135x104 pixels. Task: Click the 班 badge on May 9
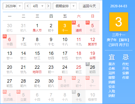pos(74,92)
